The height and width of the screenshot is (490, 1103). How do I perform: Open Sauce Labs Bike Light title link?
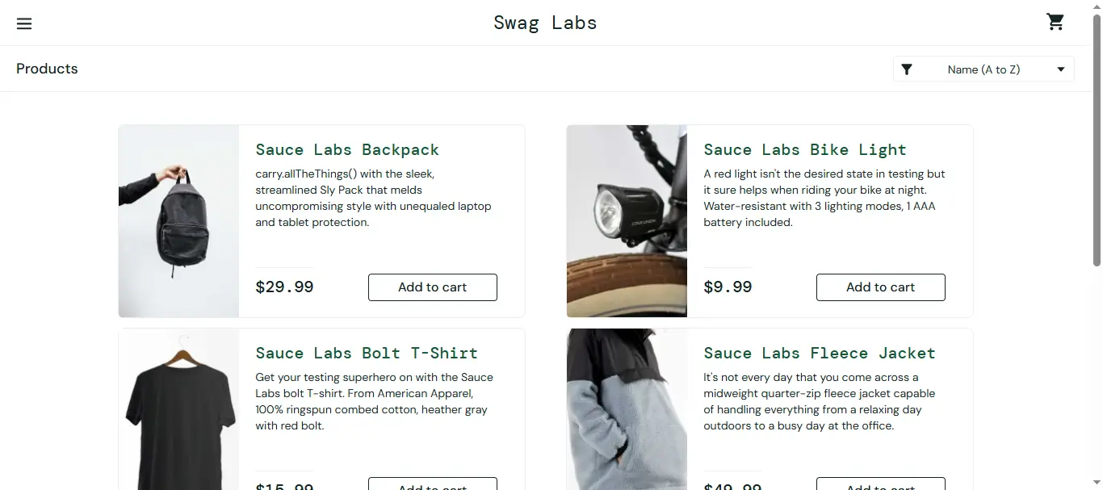point(804,149)
